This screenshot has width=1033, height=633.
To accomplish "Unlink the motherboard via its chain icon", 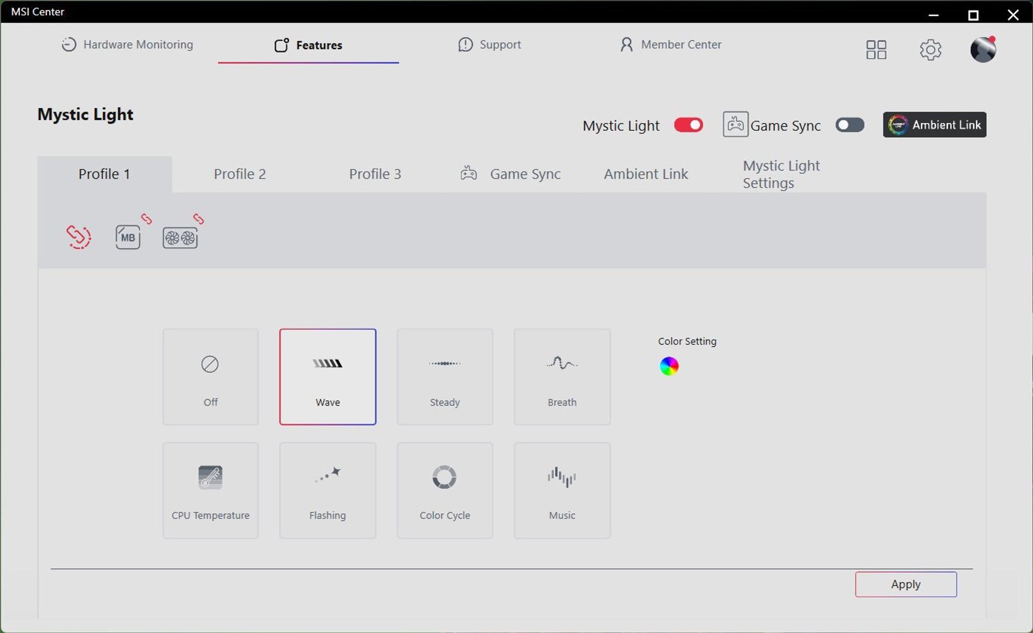I will pyautogui.click(x=146, y=219).
